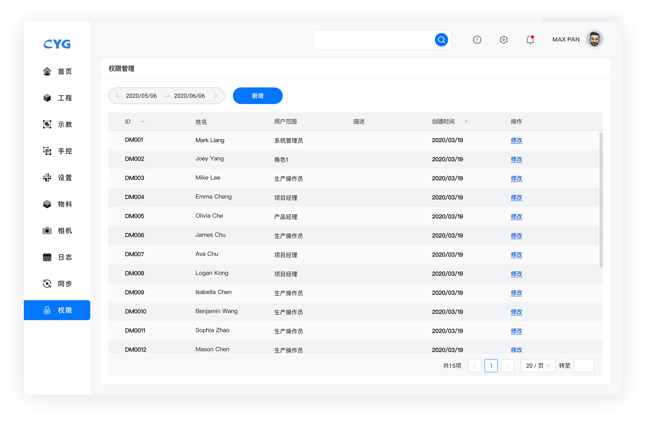
Task: Click 系统管理员 role cell
Action: click(x=288, y=141)
